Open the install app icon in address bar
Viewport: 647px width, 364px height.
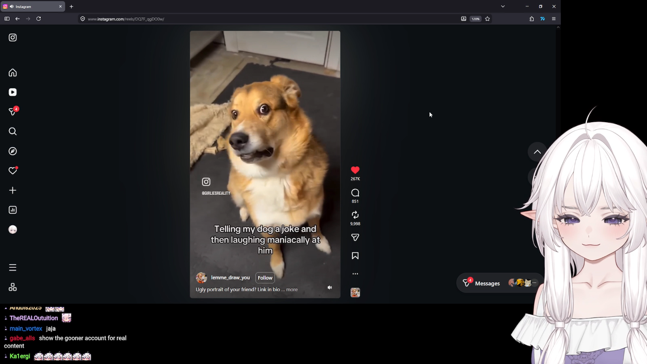point(463,19)
